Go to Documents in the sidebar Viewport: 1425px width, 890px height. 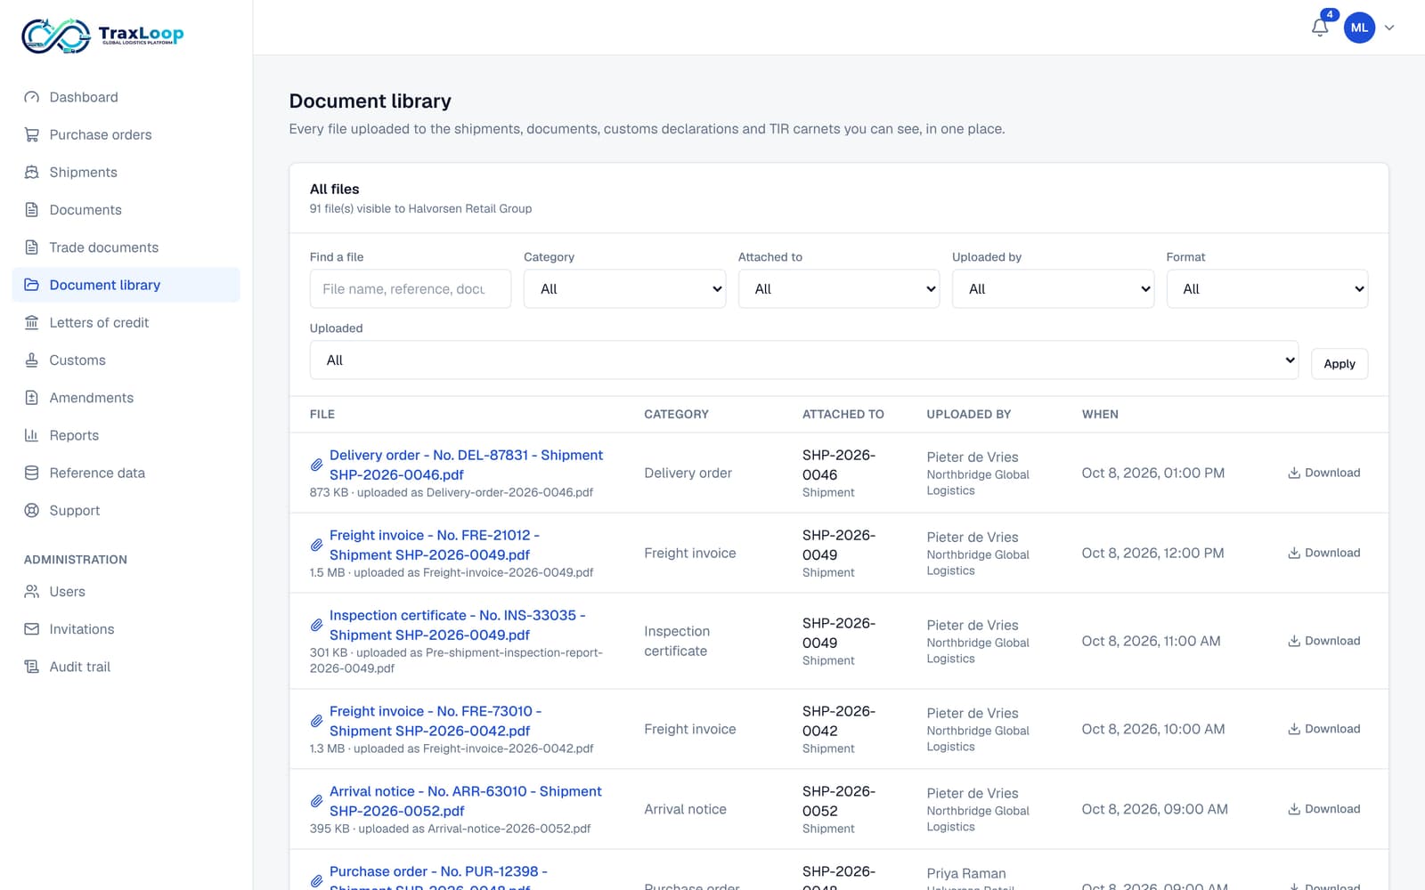(x=126, y=210)
